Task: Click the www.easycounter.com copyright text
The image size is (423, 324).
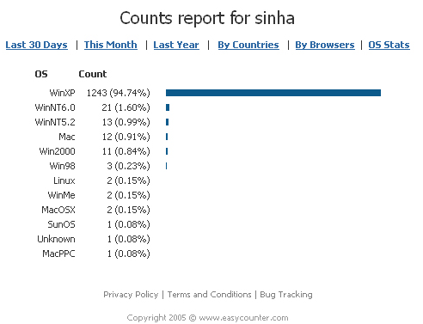Action: pos(243,318)
